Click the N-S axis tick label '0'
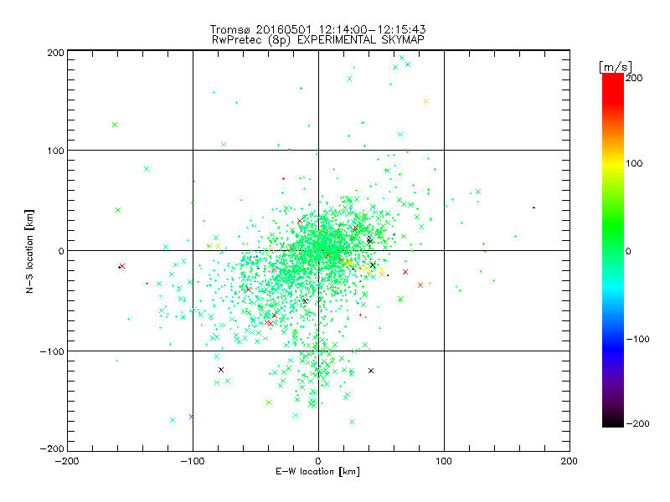The image size is (670, 502). (61, 251)
